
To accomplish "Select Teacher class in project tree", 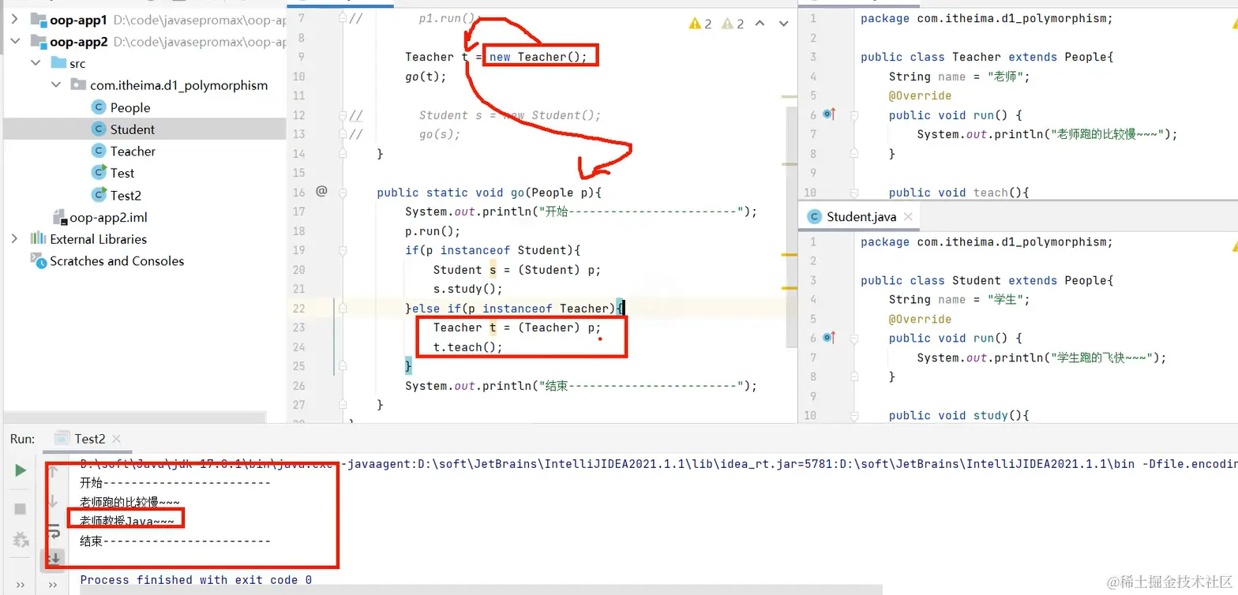I will pyautogui.click(x=132, y=151).
